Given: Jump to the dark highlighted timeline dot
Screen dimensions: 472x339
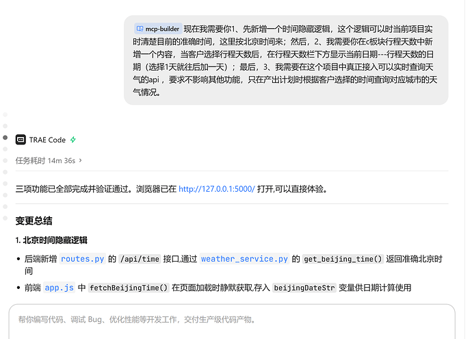Looking at the screenshot, I should [x=5, y=138].
